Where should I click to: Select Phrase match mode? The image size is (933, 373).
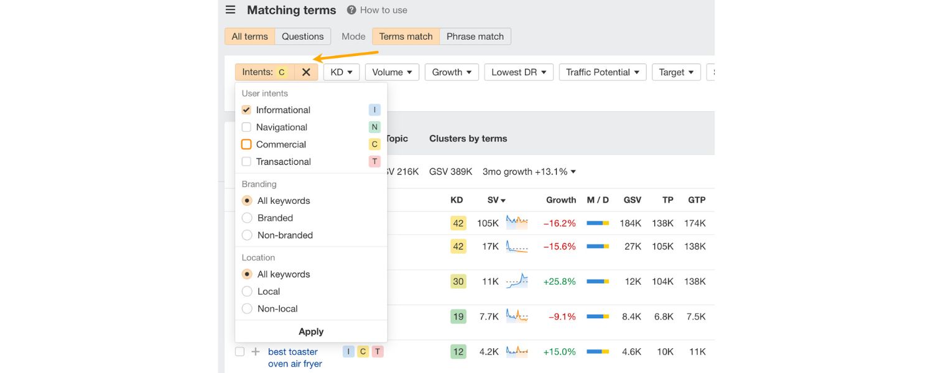coord(475,36)
